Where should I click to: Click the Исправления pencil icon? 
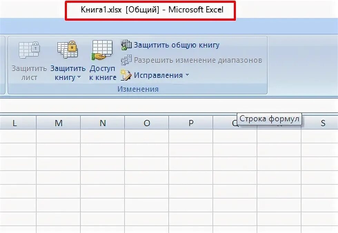pos(126,75)
